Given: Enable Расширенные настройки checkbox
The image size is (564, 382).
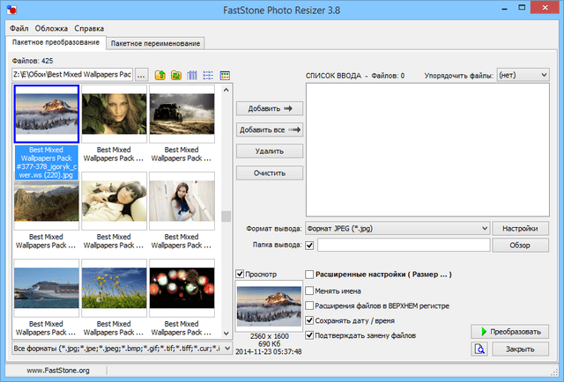Looking at the screenshot, I should tap(309, 275).
